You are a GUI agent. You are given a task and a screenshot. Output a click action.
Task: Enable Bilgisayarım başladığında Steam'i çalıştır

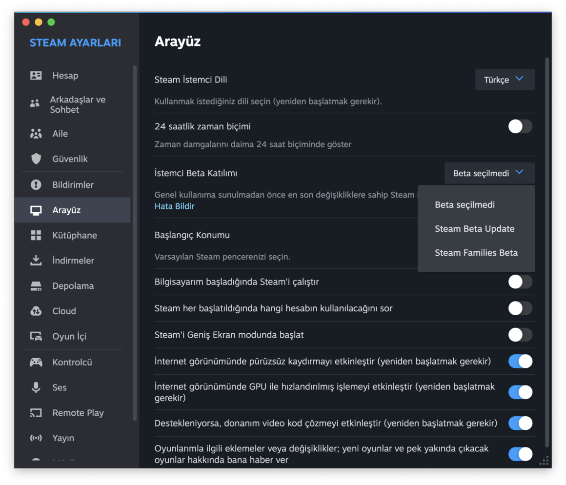[x=520, y=282]
